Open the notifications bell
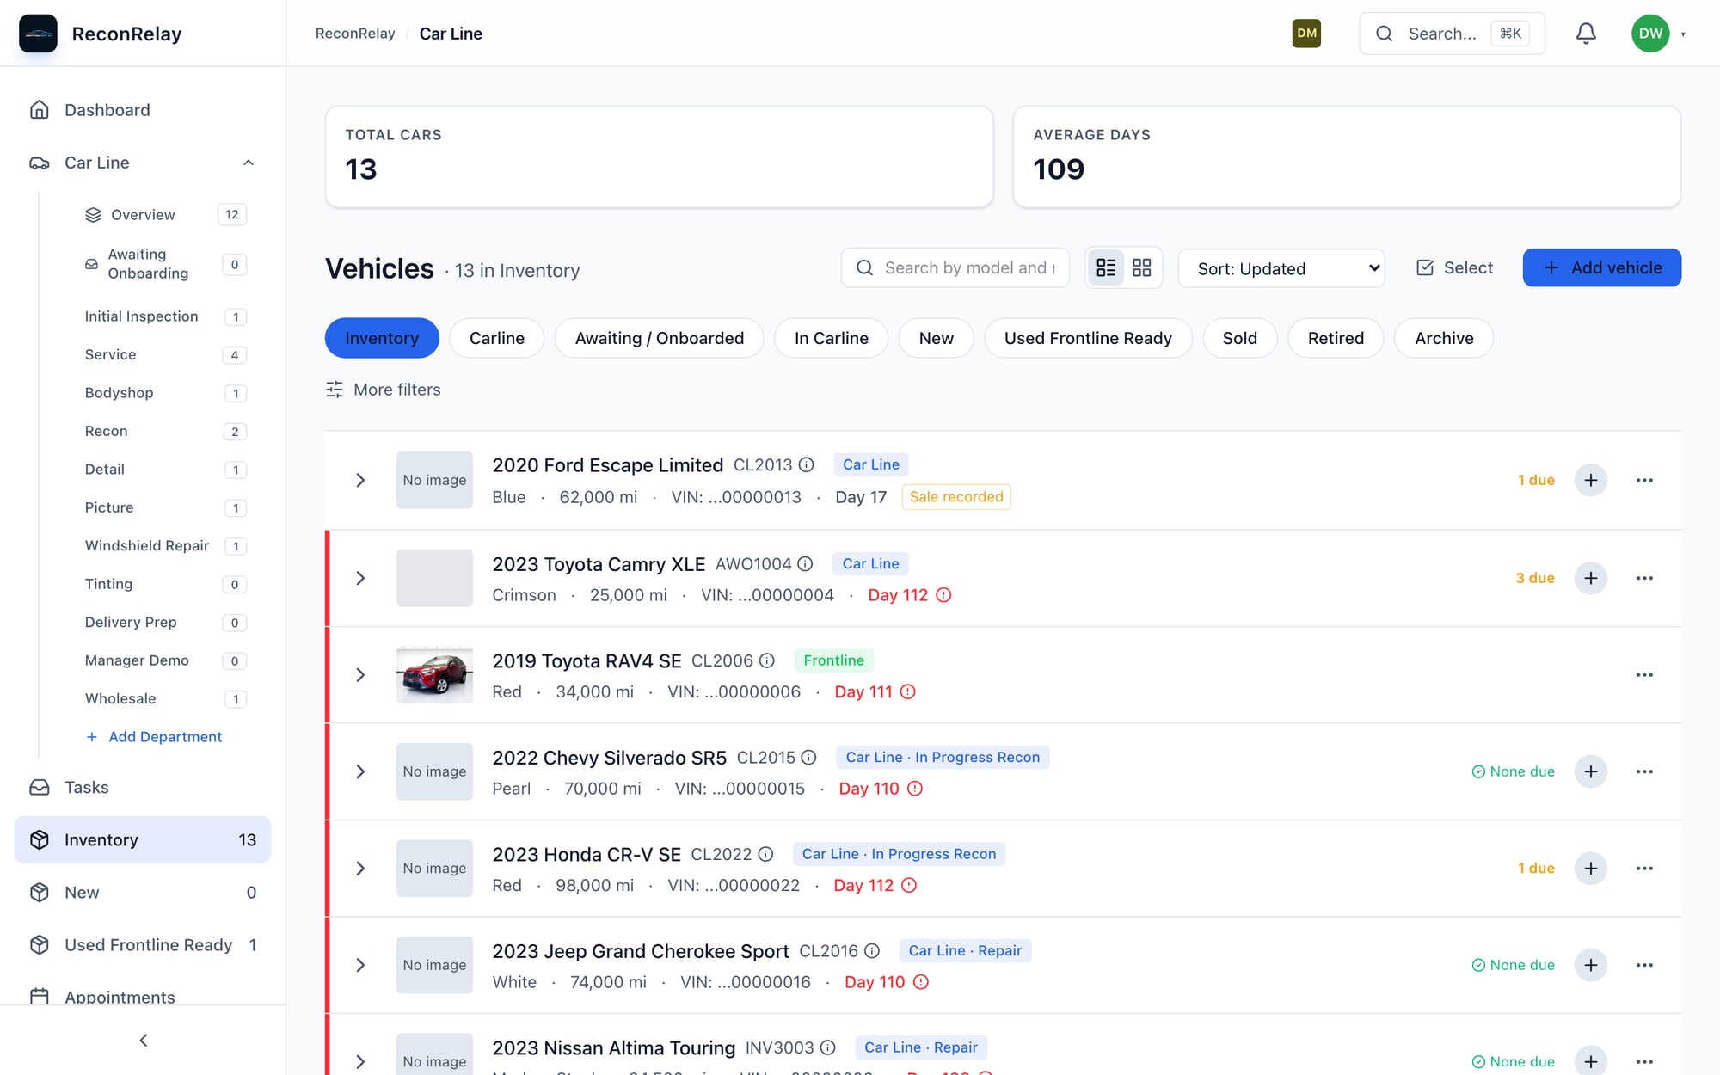The image size is (1720, 1075). (1586, 34)
